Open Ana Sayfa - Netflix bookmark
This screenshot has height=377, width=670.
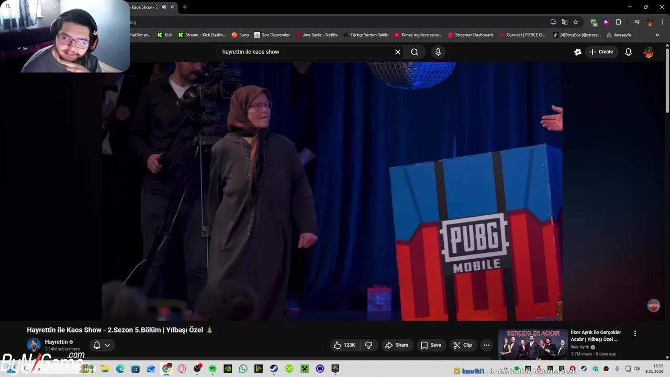pyautogui.click(x=317, y=35)
